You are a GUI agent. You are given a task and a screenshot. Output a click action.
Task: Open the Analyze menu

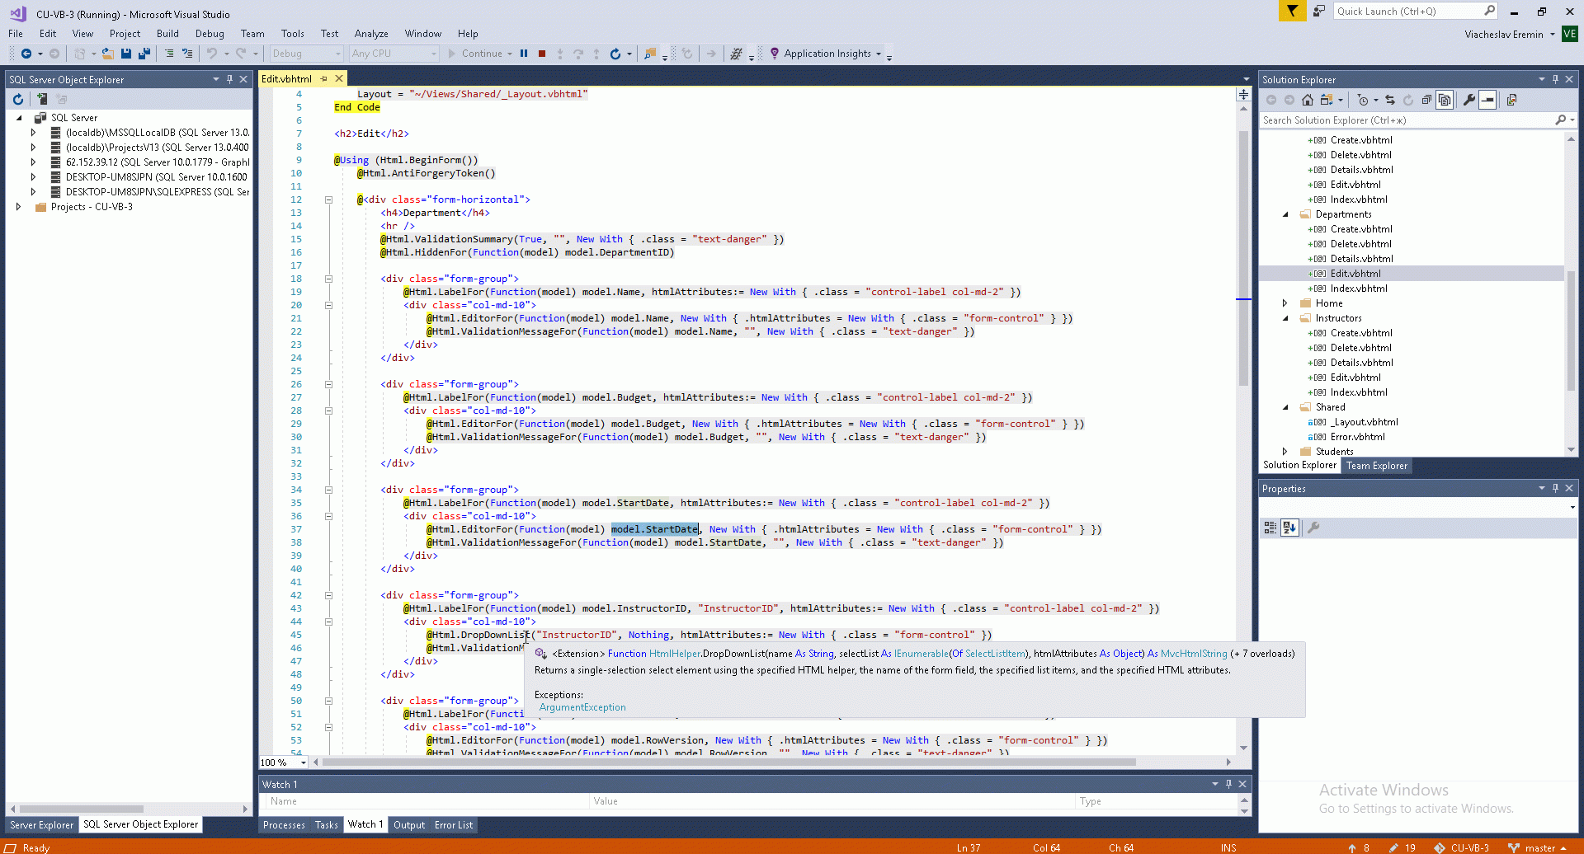(x=371, y=34)
